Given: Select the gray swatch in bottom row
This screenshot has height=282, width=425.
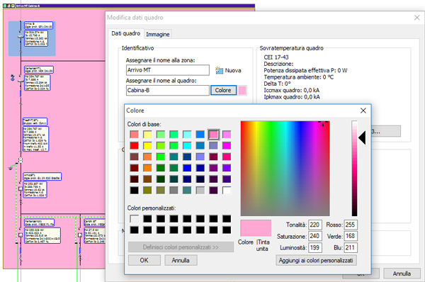Looking at the screenshot, I should click(x=174, y=190).
